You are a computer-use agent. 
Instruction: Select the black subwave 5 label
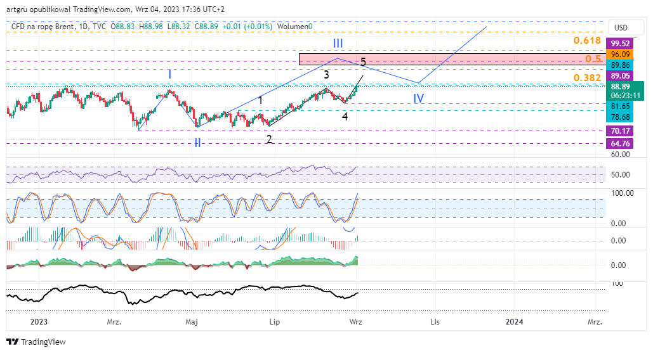[x=363, y=62]
